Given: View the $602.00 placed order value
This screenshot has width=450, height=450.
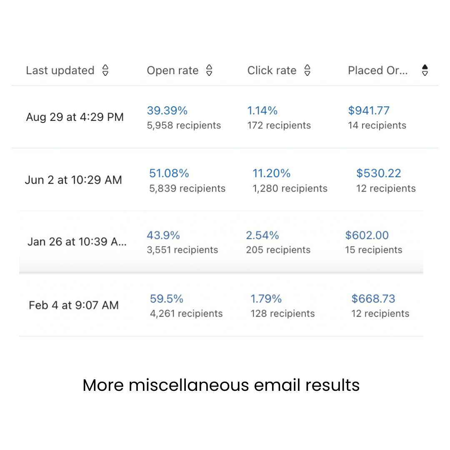Looking at the screenshot, I should click(367, 235).
